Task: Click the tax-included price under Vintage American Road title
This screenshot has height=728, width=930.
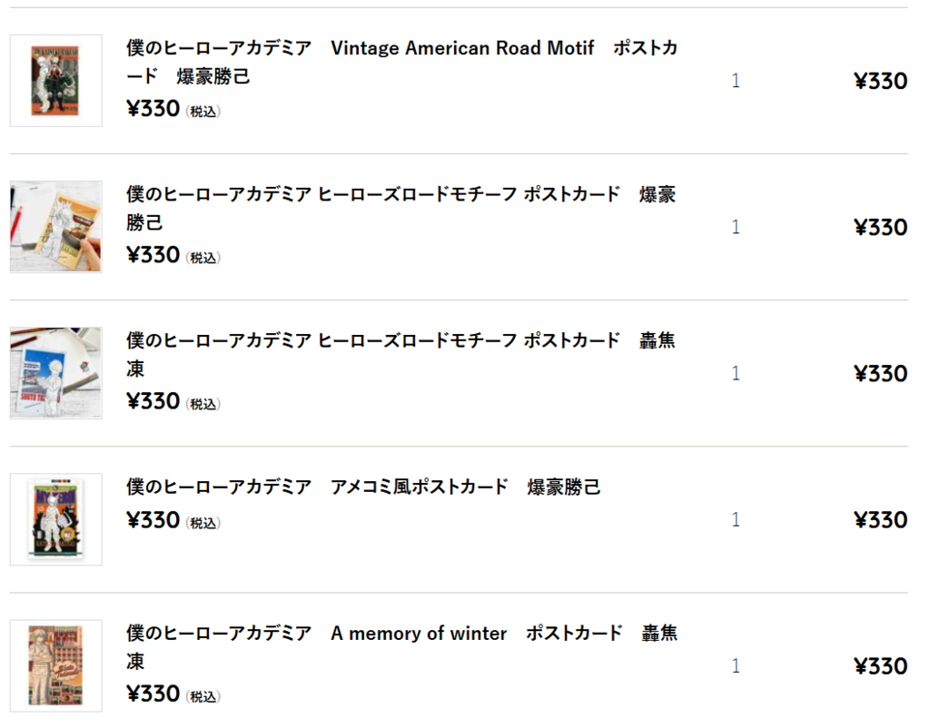Action: pyautogui.click(x=173, y=109)
